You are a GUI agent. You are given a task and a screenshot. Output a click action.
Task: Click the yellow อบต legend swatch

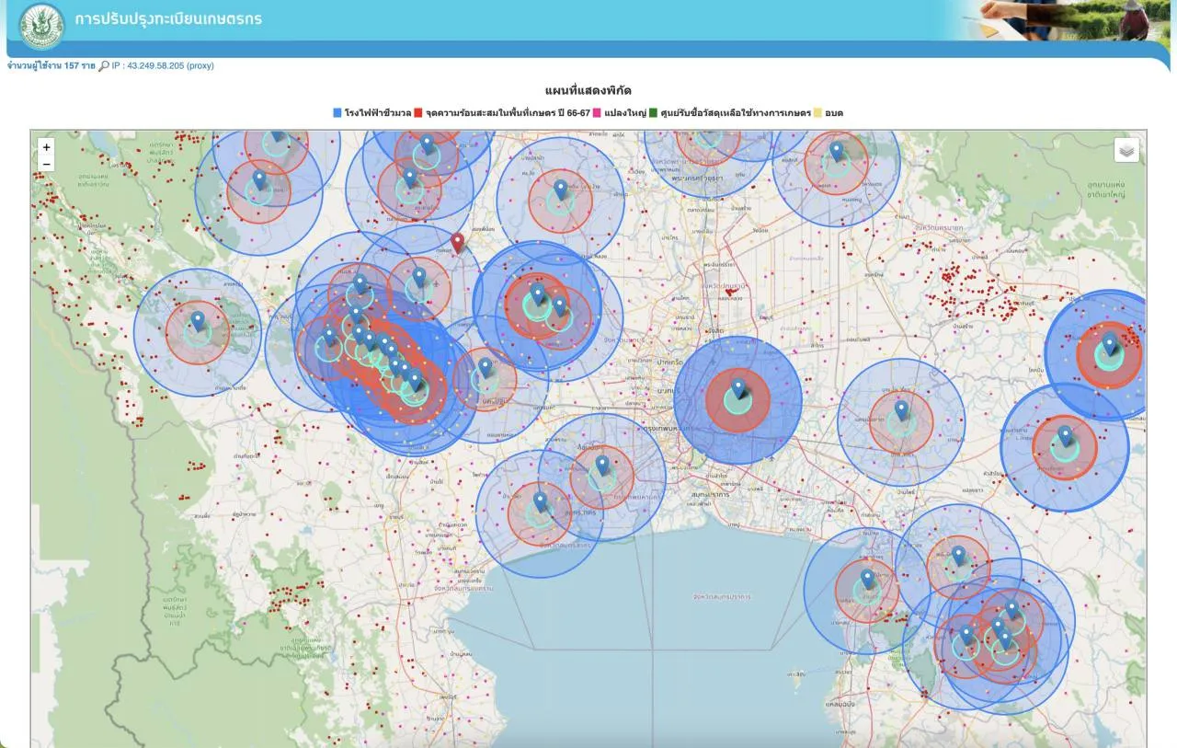point(817,113)
